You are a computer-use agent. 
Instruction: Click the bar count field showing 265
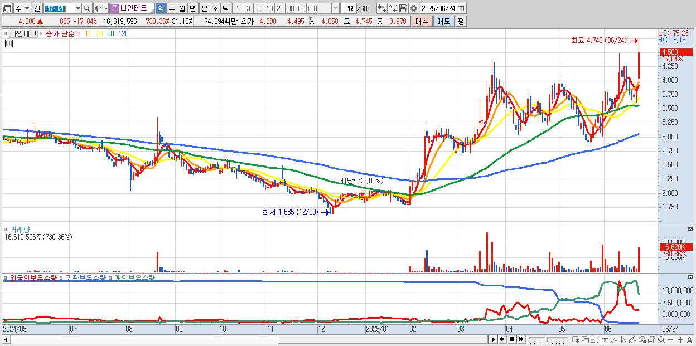[x=349, y=8]
